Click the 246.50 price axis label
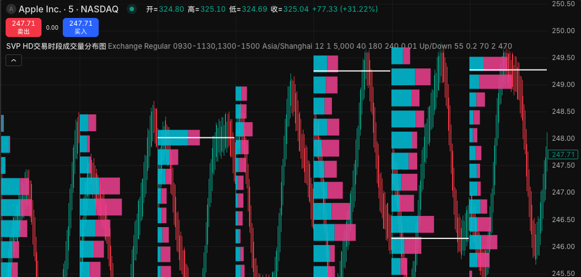The width and height of the screenshot is (581, 277). point(564,220)
